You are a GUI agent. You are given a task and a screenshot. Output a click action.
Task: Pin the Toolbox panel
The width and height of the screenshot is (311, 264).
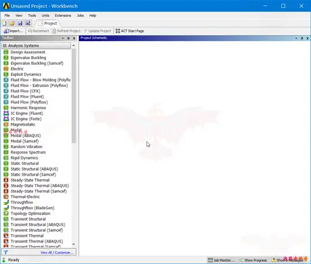click(x=68, y=38)
